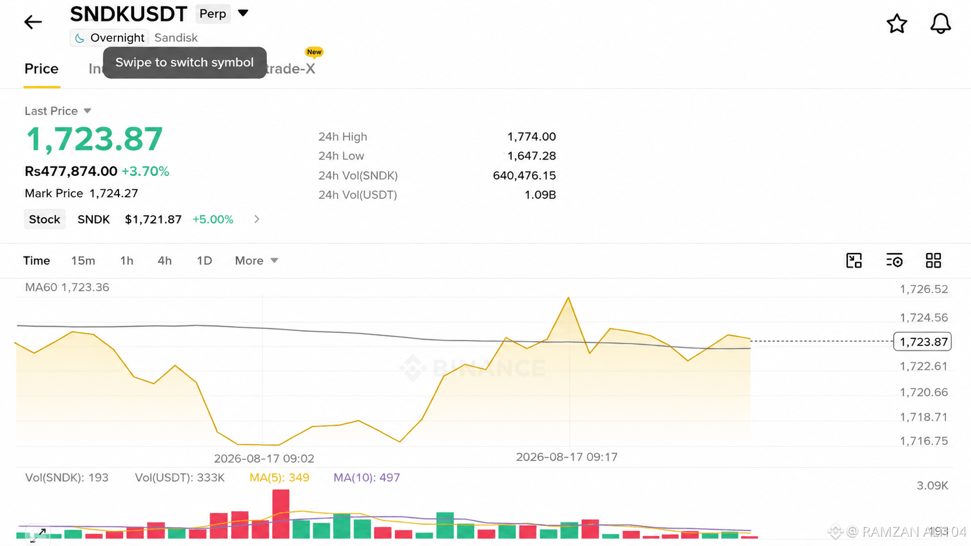Expand chart with bottom-left diagonal arrow
971x546 pixels.
[x=38, y=535]
